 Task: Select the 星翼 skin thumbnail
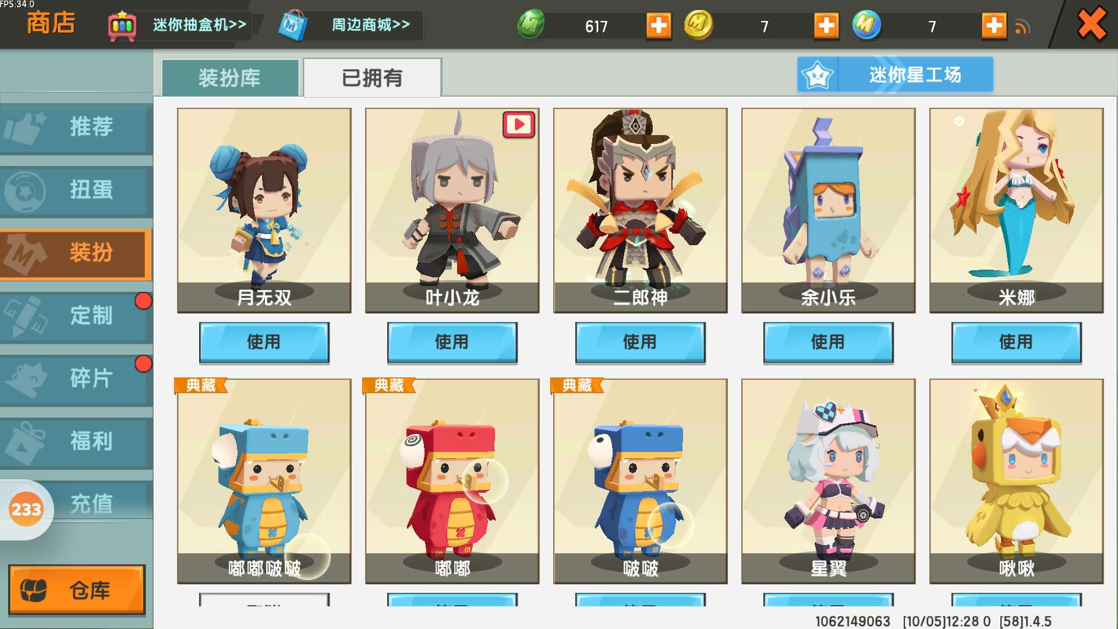pos(829,481)
